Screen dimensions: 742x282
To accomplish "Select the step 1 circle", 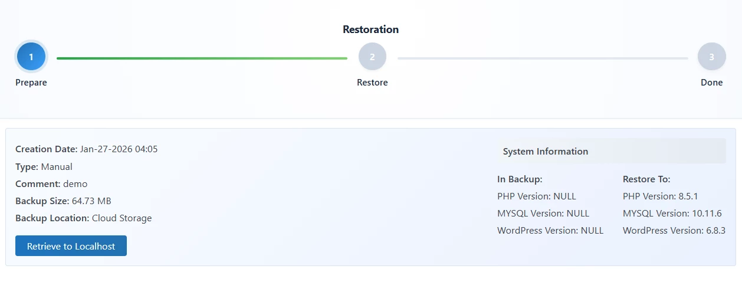I will pos(31,57).
